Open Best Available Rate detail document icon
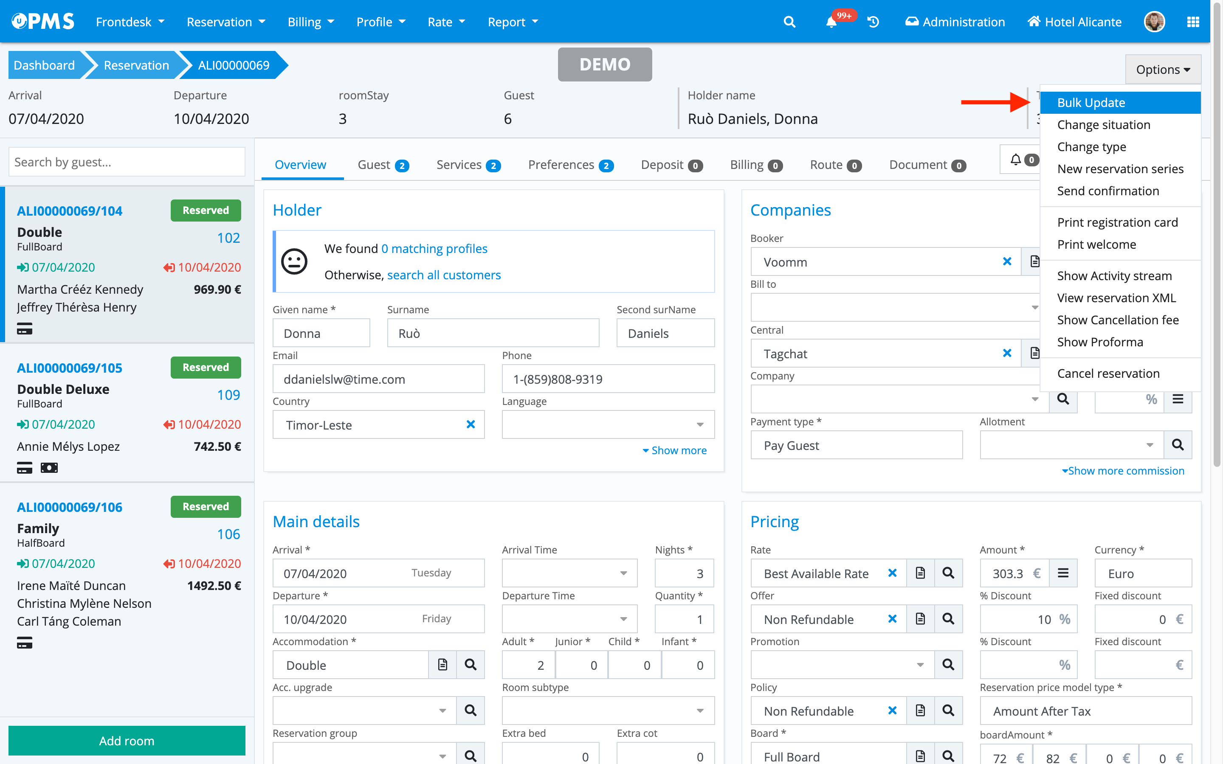The width and height of the screenshot is (1223, 764). coord(920,573)
